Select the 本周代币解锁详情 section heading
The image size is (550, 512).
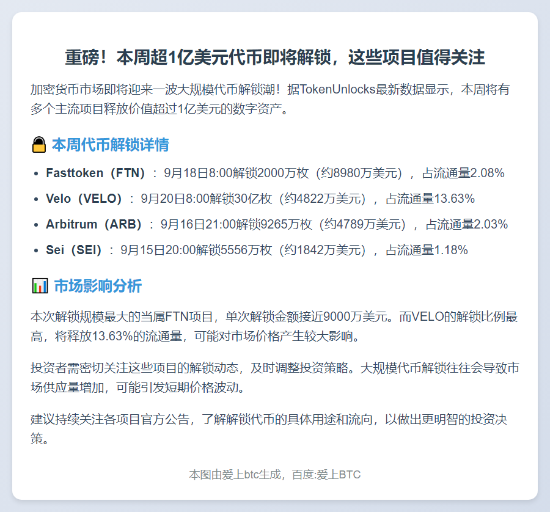coord(110,145)
